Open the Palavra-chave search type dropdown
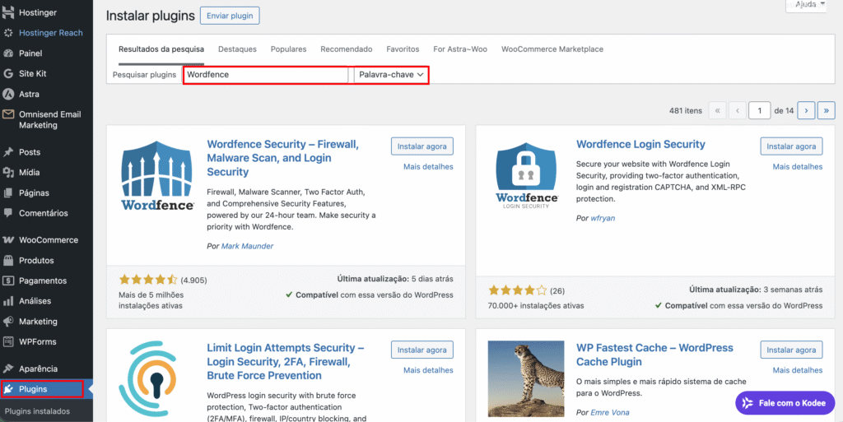Image resolution: width=843 pixels, height=422 pixels. tap(391, 75)
